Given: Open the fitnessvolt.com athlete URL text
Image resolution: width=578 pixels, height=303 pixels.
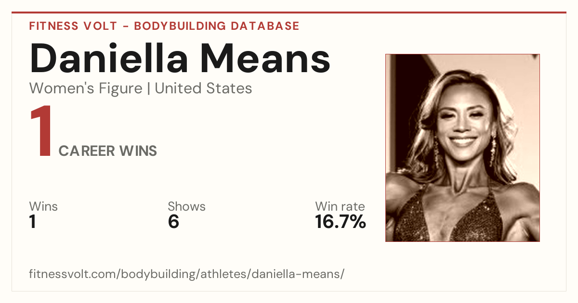Looking at the screenshot, I should (x=187, y=274).
